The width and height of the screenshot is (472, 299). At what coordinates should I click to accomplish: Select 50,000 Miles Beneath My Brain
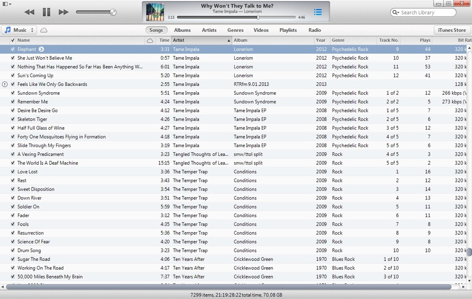50,276
